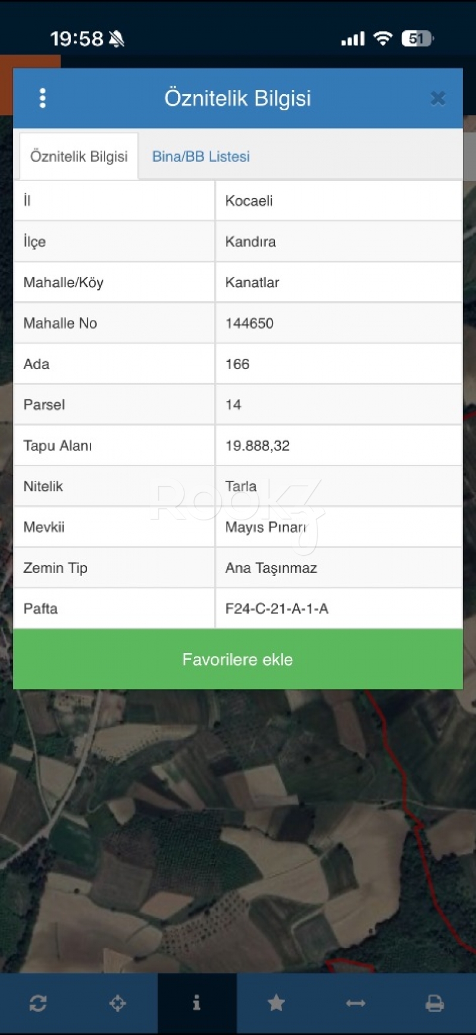This screenshot has height=1035, width=476.
Task: Select the info icon in toolbar
Action: pyautogui.click(x=197, y=1003)
